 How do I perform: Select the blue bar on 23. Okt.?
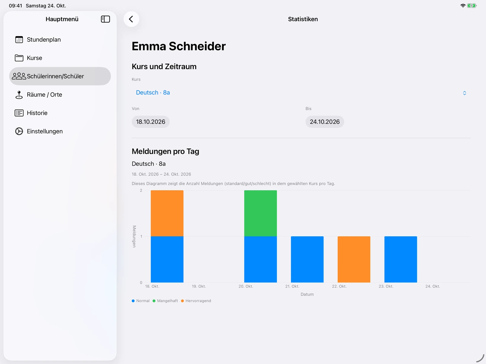point(401,259)
